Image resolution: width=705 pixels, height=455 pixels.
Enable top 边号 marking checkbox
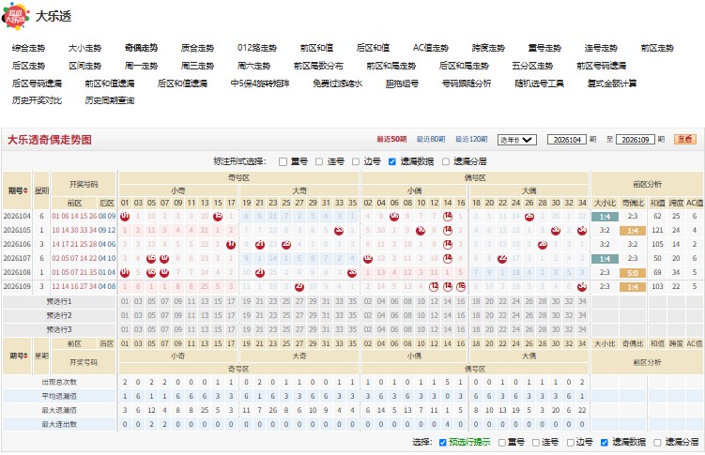tap(356, 161)
